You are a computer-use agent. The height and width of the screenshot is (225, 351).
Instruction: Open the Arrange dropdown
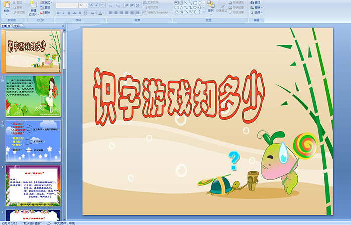pyautogui.click(x=211, y=7)
